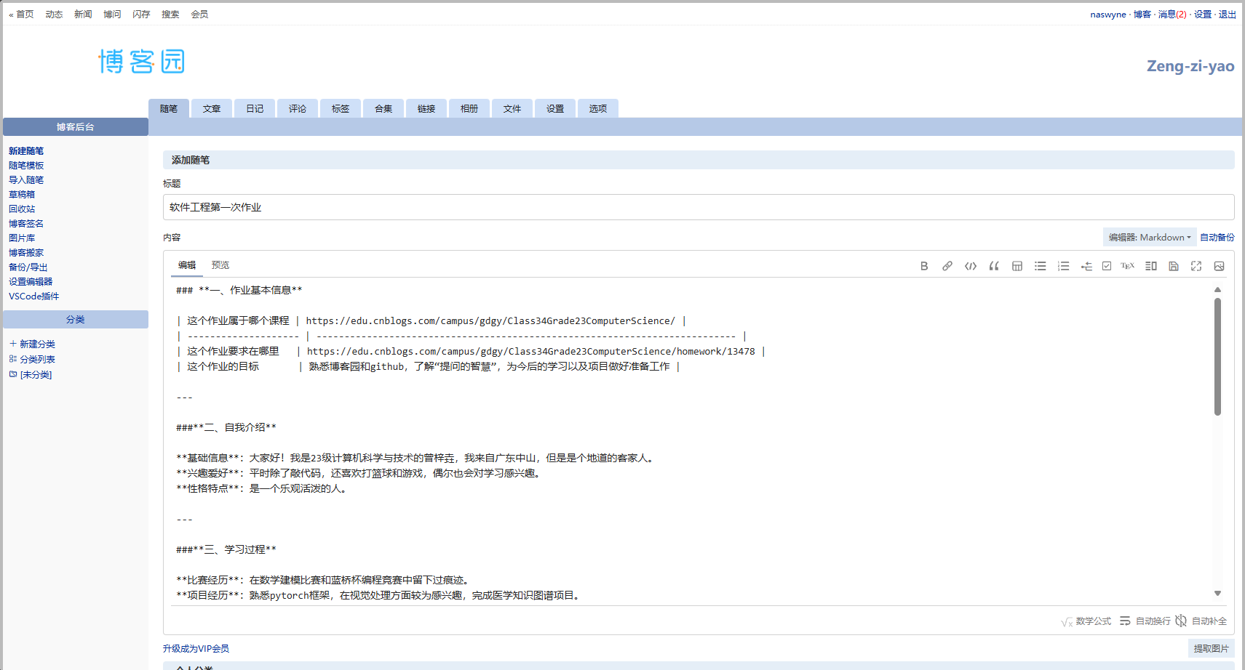Switch to the 文章 tab
This screenshot has height=670, width=1245.
211,108
